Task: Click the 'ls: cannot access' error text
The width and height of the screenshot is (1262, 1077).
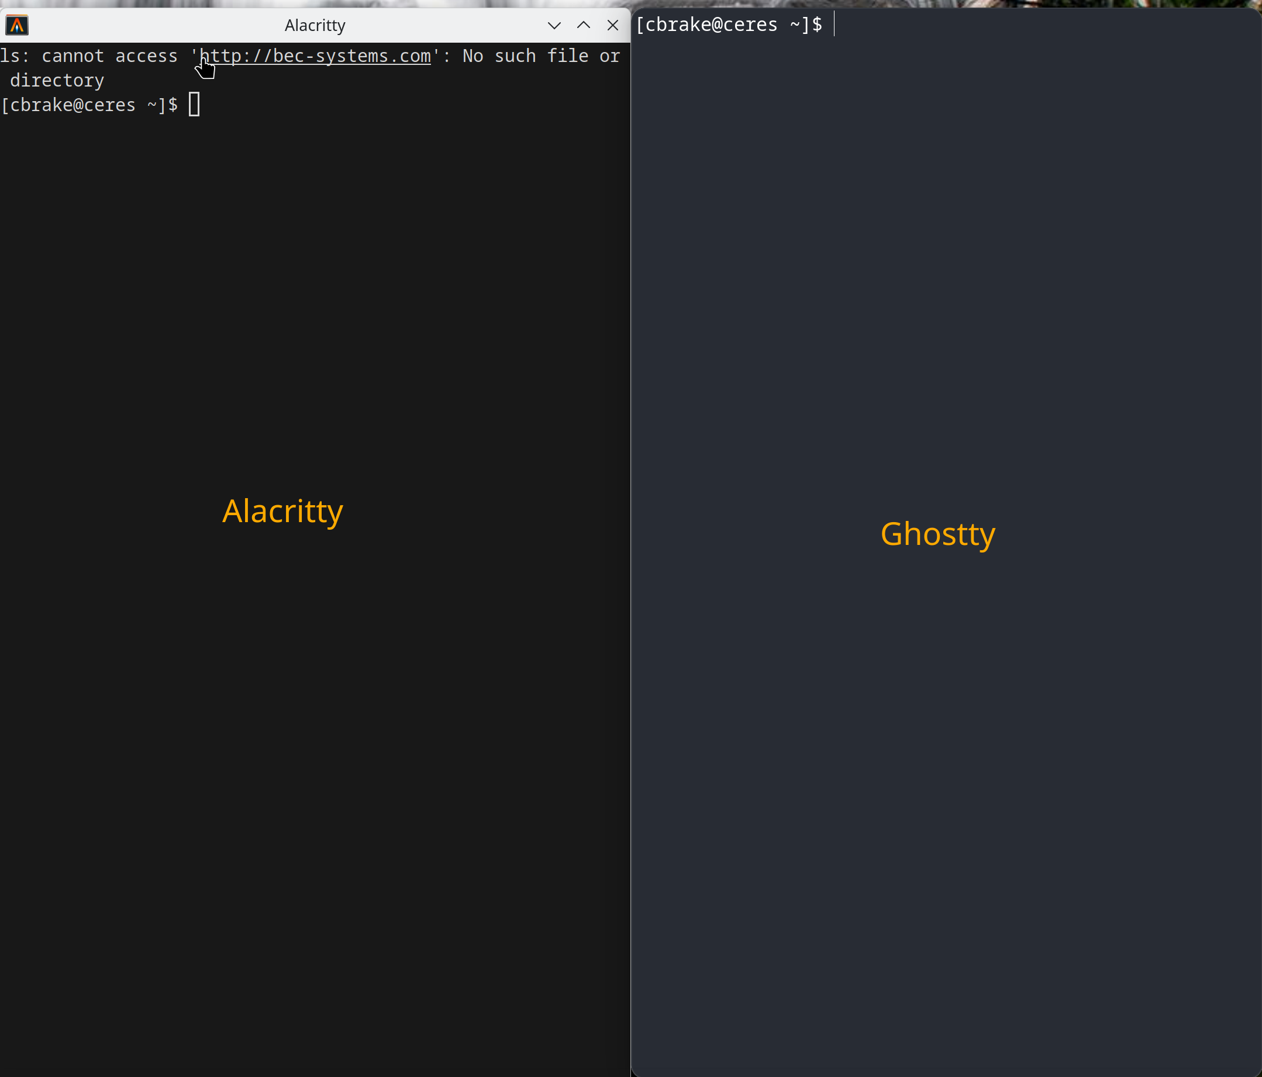Action: [89, 56]
